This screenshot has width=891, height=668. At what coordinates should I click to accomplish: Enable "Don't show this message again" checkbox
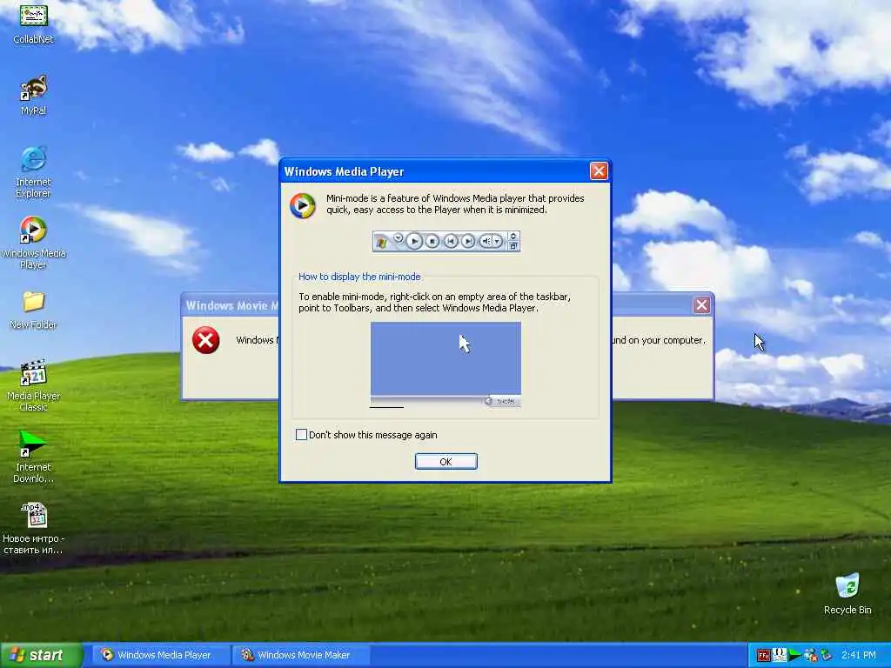pos(301,435)
